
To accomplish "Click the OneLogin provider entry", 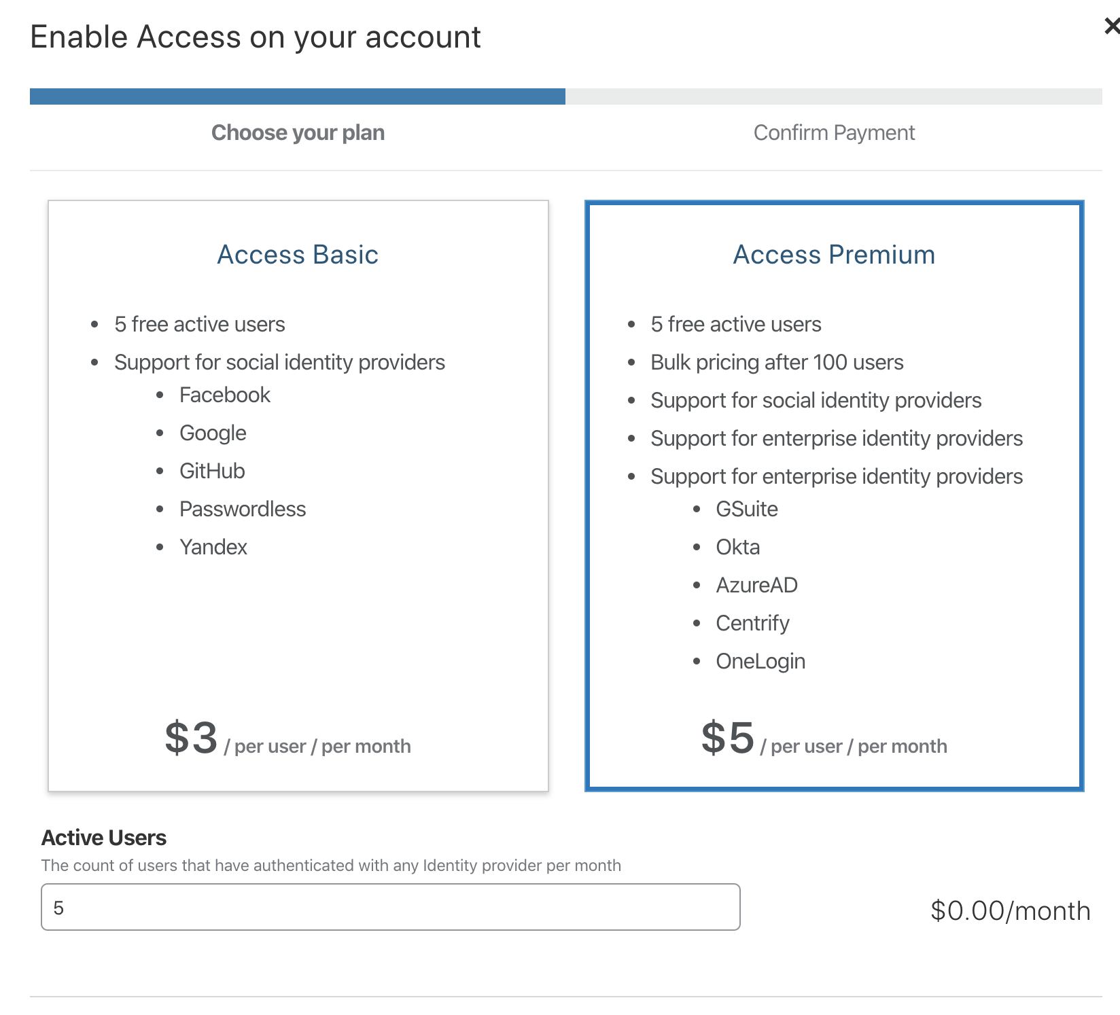I will (760, 661).
